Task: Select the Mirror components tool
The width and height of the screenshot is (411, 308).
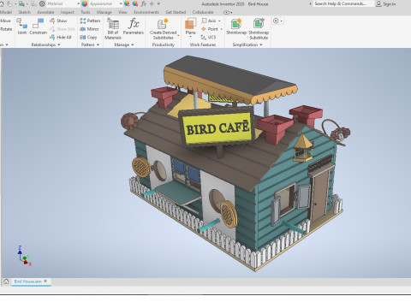Action: (x=89, y=29)
